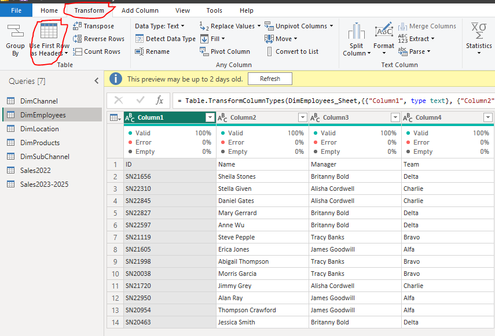The height and width of the screenshot is (336, 495).
Task: Click the Unpivot Columns icon
Action: [x=269, y=26]
